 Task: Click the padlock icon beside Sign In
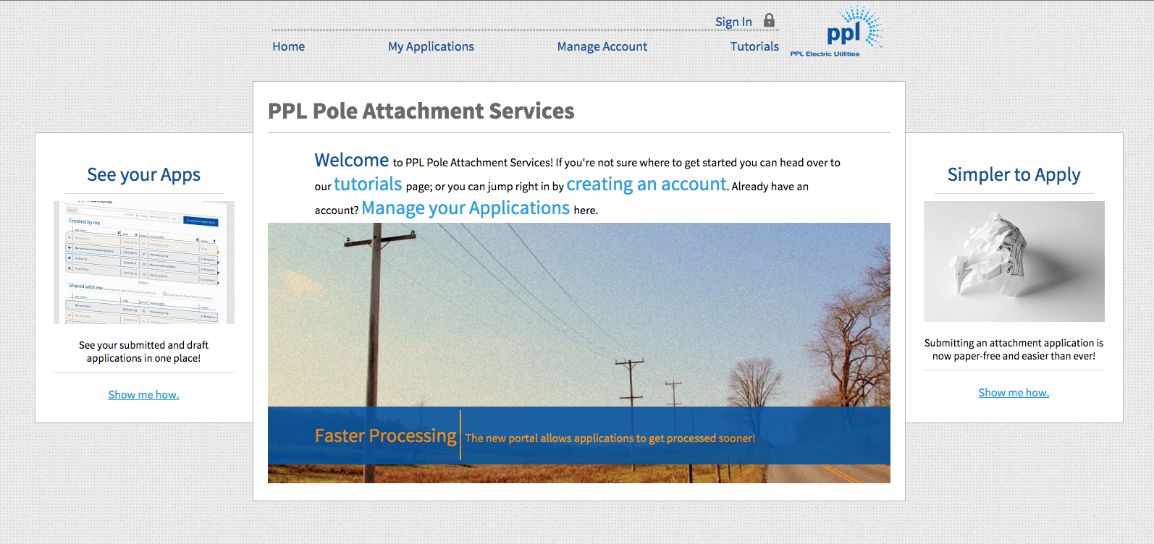[x=769, y=20]
